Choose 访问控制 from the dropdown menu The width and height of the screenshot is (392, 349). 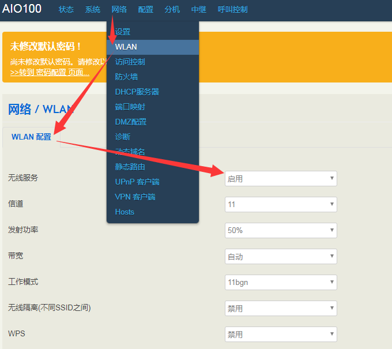(153, 62)
